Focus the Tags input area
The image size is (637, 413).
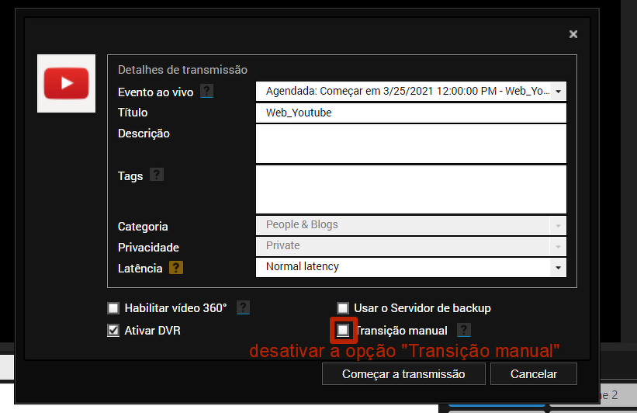(x=411, y=189)
